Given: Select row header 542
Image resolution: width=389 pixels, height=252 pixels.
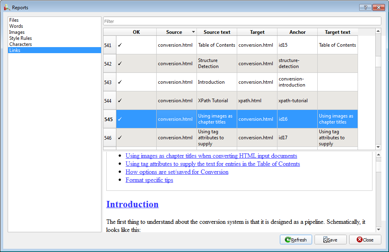Looking at the screenshot, I should [110, 64].
